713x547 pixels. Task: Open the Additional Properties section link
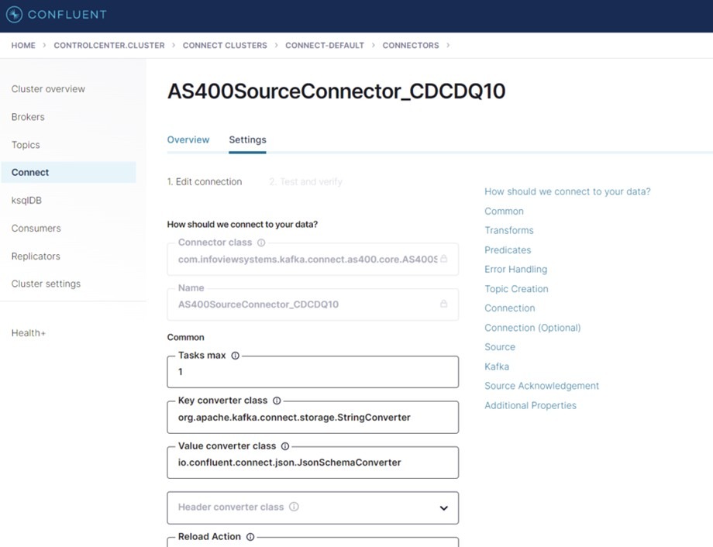coord(530,405)
